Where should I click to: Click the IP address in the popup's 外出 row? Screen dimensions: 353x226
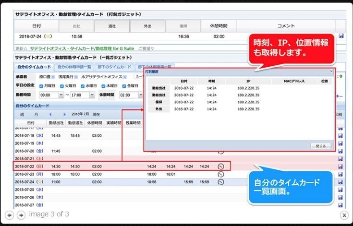click(x=248, y=109)
